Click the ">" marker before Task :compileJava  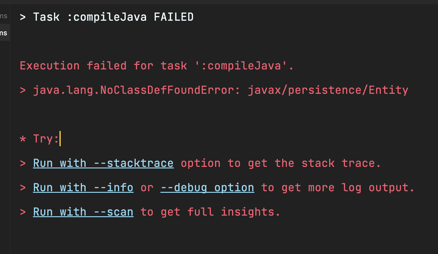[23, 17]
